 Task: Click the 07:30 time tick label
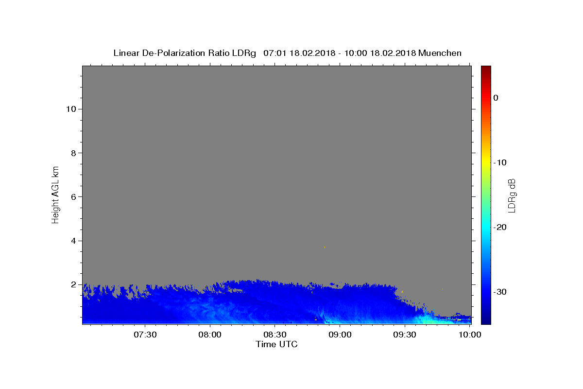pyautogui.click(x=145, y=335)
